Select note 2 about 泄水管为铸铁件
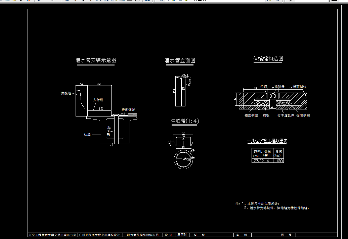This screenshot has height=239, width=348. point(276,208)
